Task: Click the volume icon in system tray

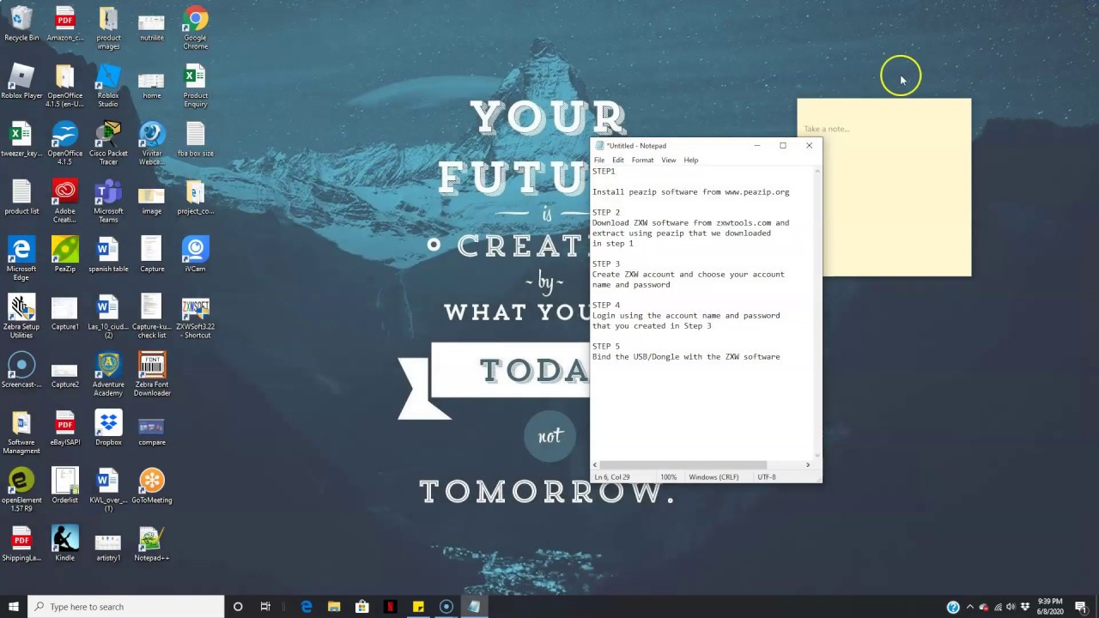Action: pos(1011,607)
